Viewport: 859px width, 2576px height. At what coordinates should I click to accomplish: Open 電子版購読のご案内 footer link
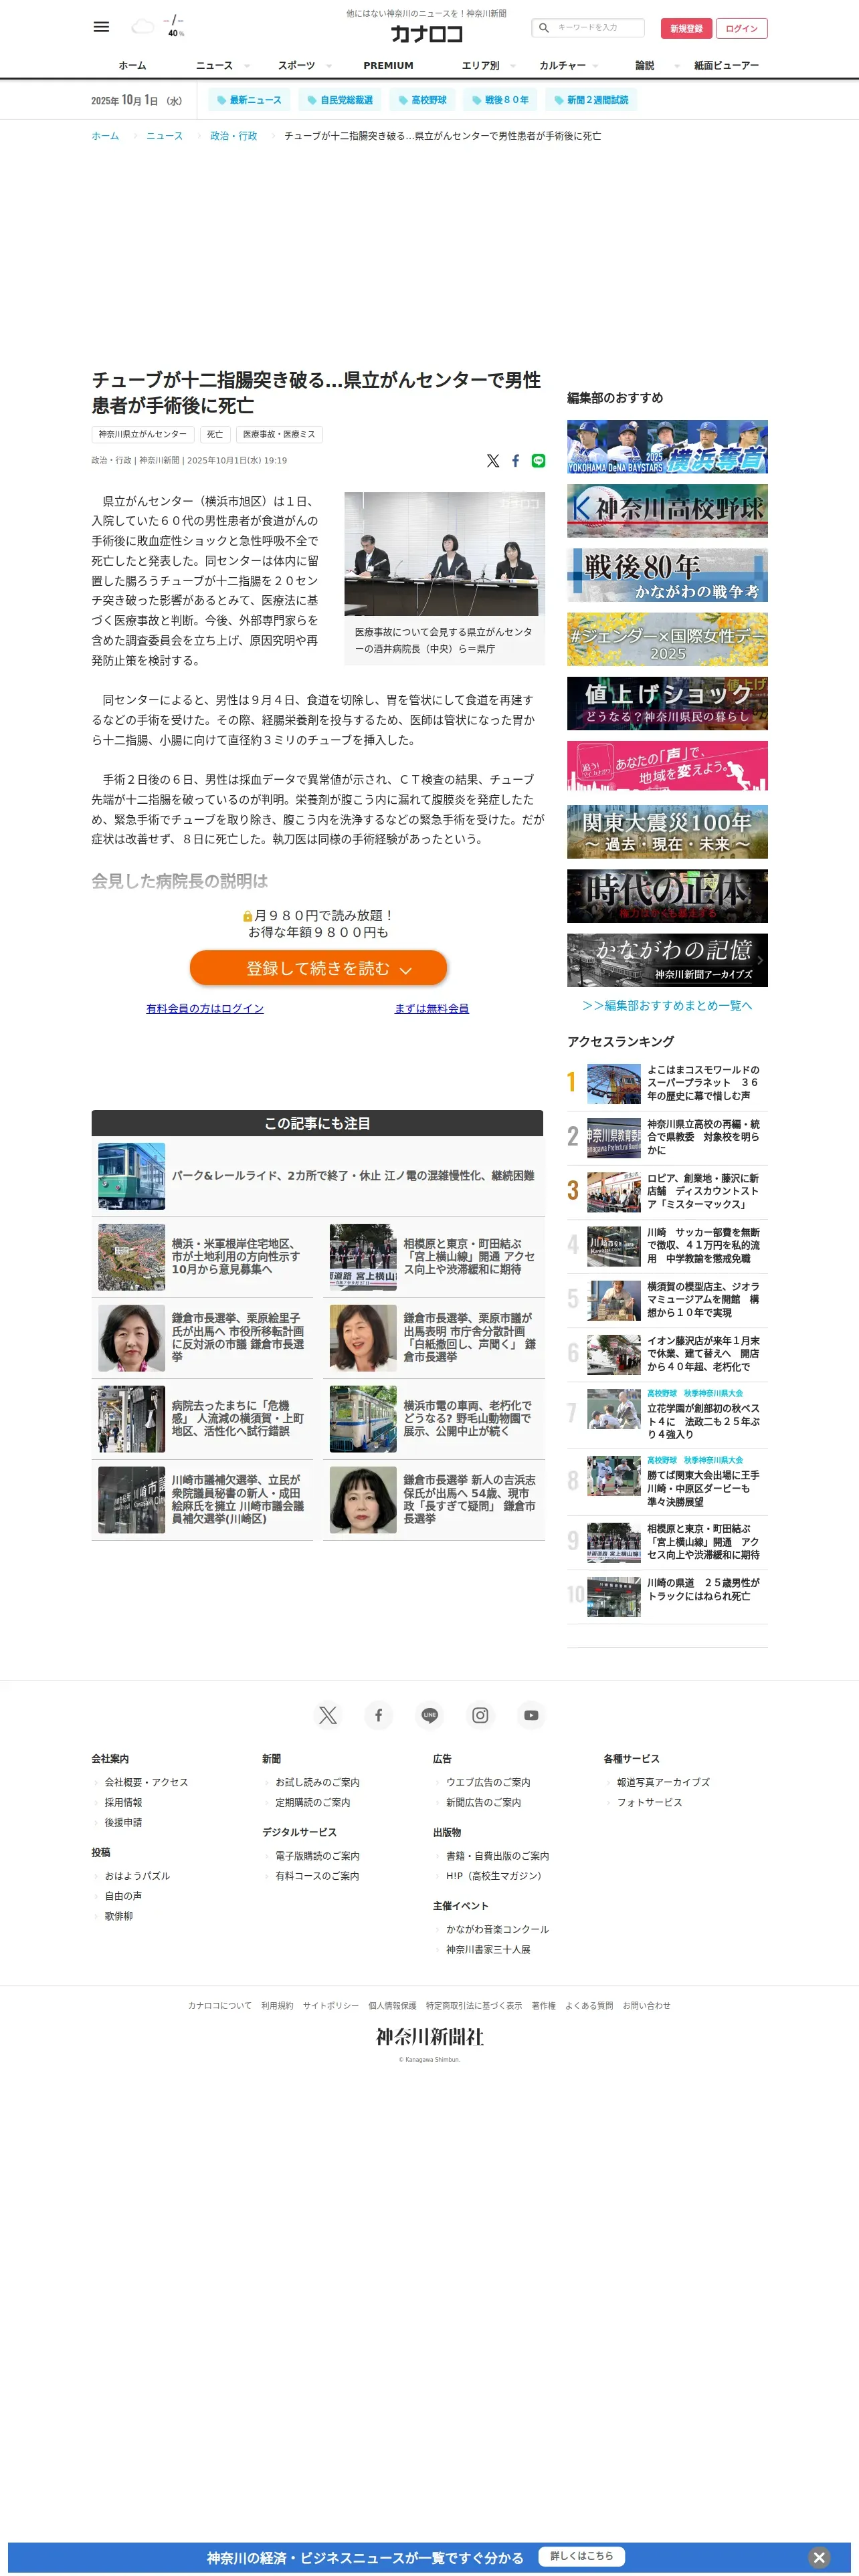[x=317, y=1856]
